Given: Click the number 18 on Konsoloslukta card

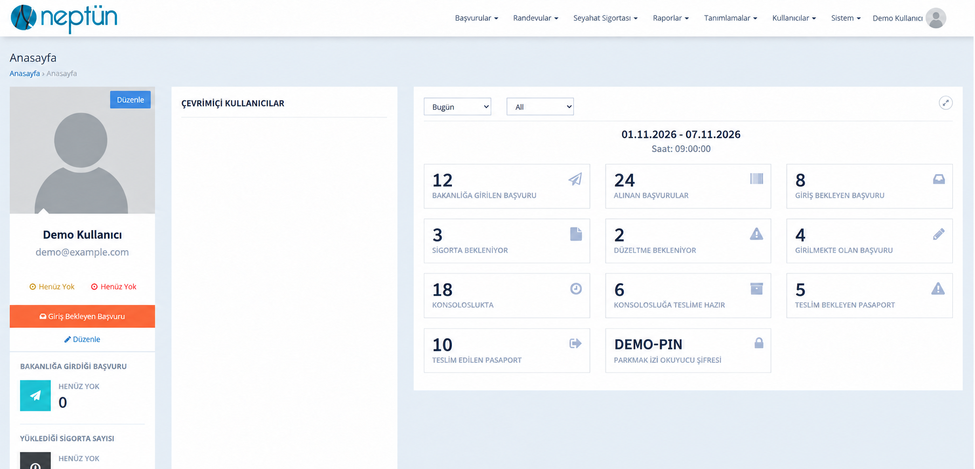Looking at the screenshot, I should [442, 290].
